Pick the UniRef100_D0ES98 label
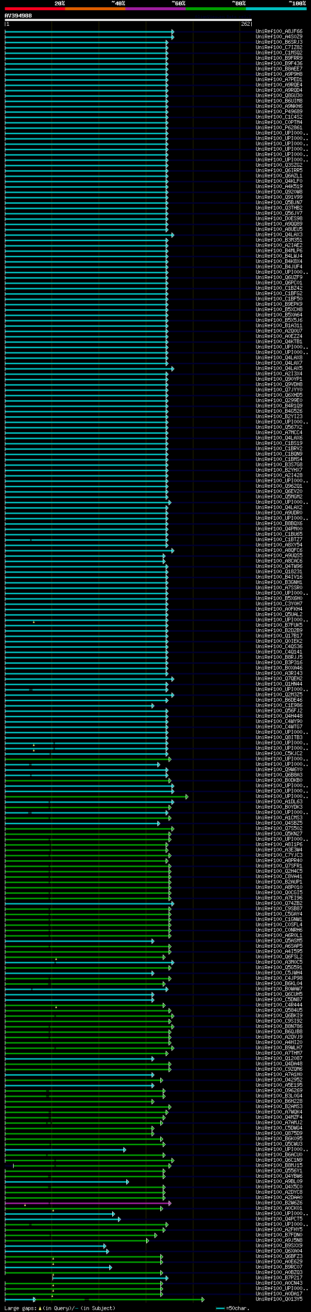This screenshot has width=311, height=1312. pyautogui.click(x=279, y=218)
